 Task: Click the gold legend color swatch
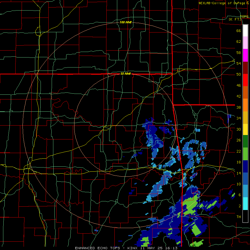pyautogui.click(x=245, y=118)
